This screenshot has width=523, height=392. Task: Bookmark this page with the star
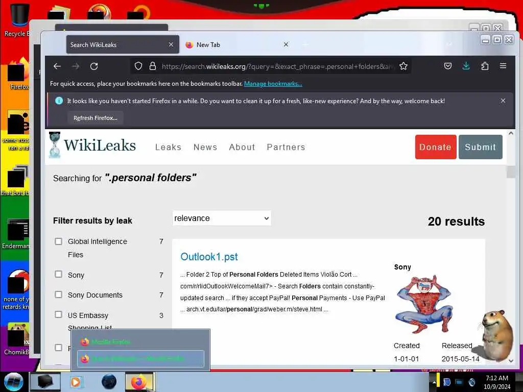click(403, 66)
